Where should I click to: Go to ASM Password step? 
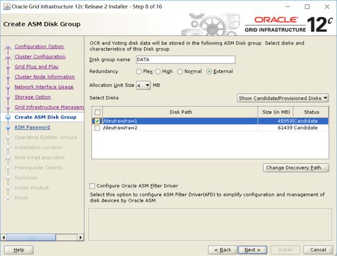pyautogui.click(x=32, y=127)
